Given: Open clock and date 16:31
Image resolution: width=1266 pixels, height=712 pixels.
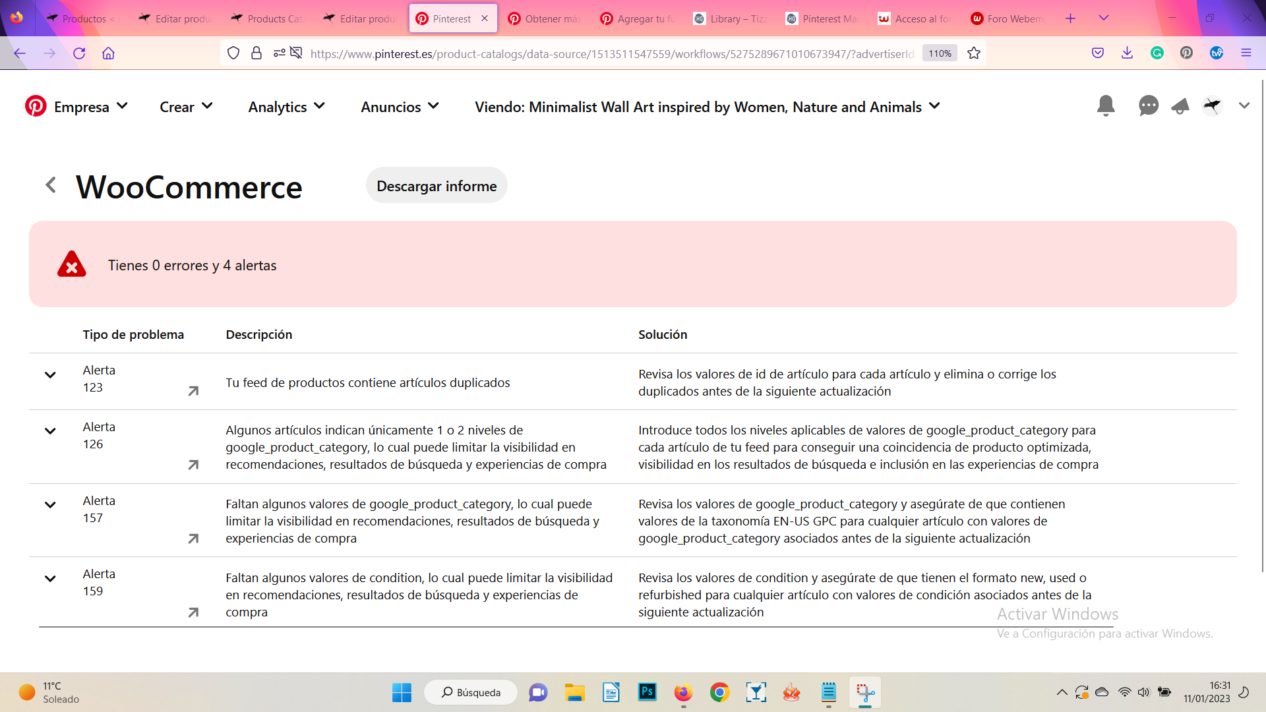Looking at the screenshot, I should pos(1207,692).
